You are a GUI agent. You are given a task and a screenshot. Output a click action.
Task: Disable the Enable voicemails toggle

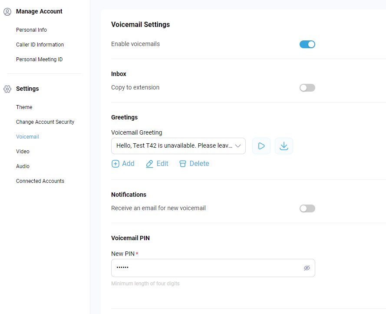[307, 44]
